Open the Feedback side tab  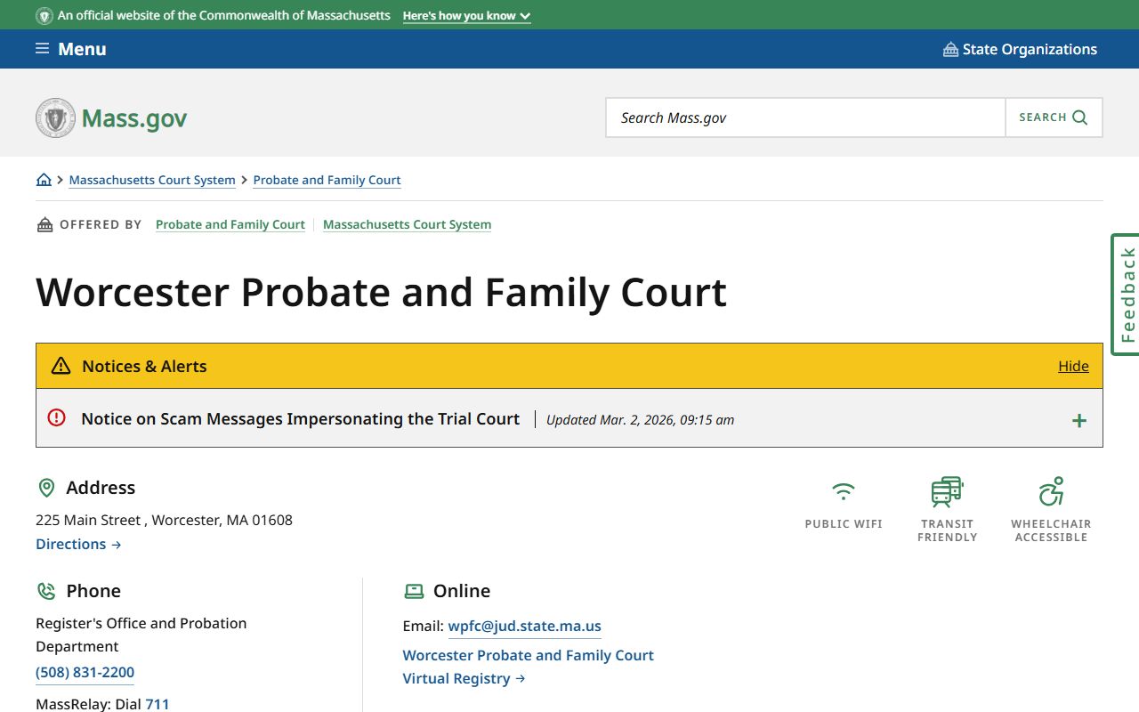(x=1126, y=295)
